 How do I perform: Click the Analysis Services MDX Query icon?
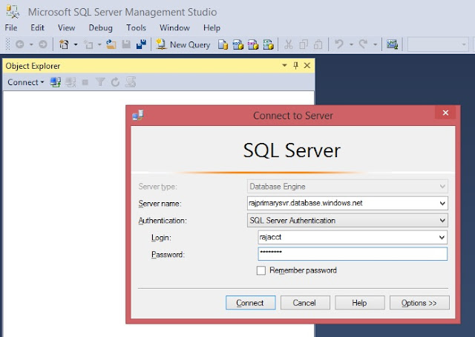237,44
